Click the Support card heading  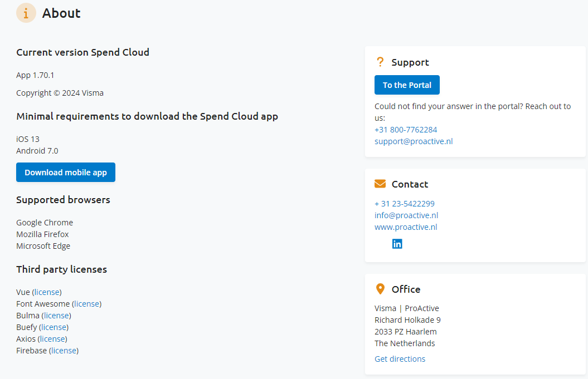pos(410,62)
